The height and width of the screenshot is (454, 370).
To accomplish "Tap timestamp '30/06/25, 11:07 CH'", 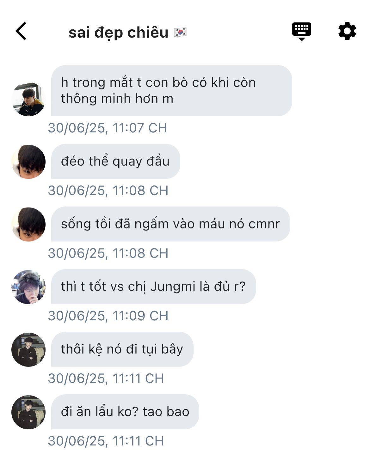I will pos(108,128).
